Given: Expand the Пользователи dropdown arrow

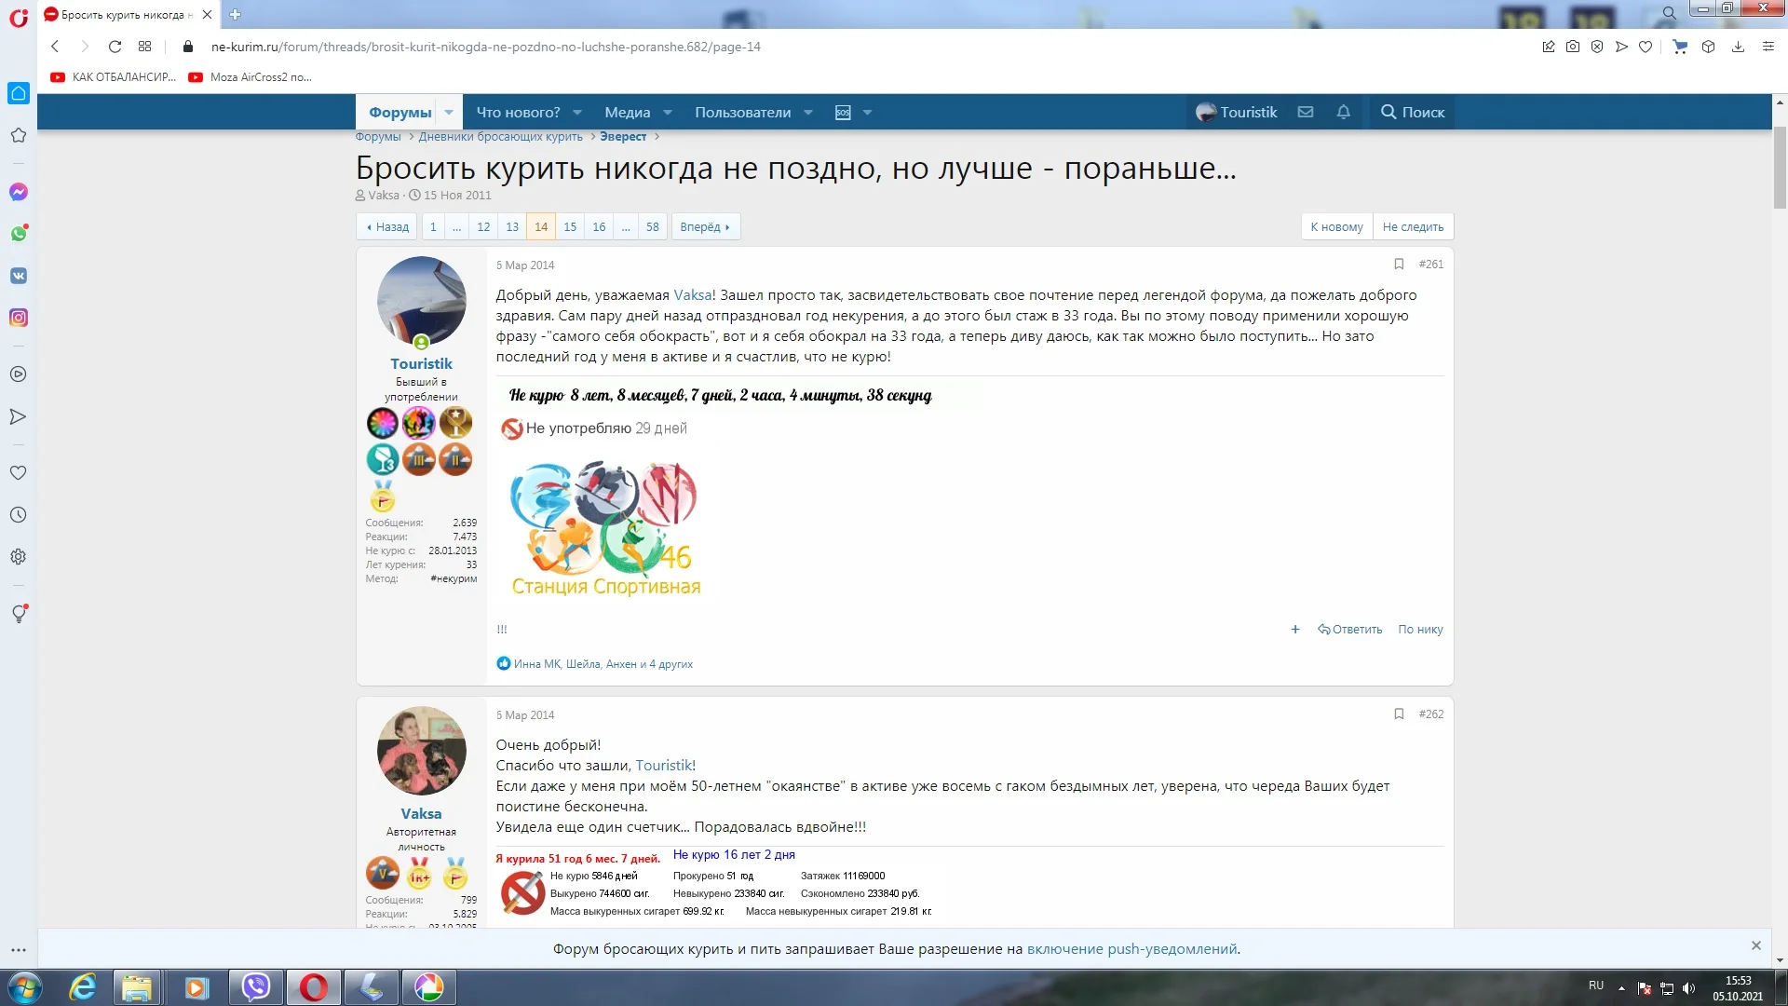Looking at the screenshot, I should [x=806, y=112].
